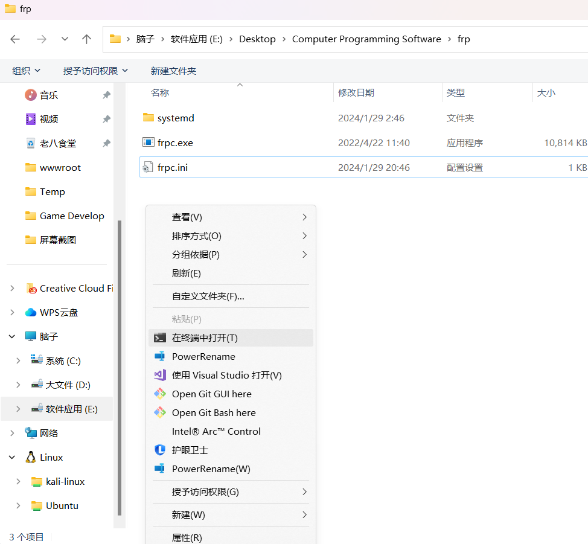Click the frpc.exe application icon
This screenshot has width=588, height=544.
point(148,142)
